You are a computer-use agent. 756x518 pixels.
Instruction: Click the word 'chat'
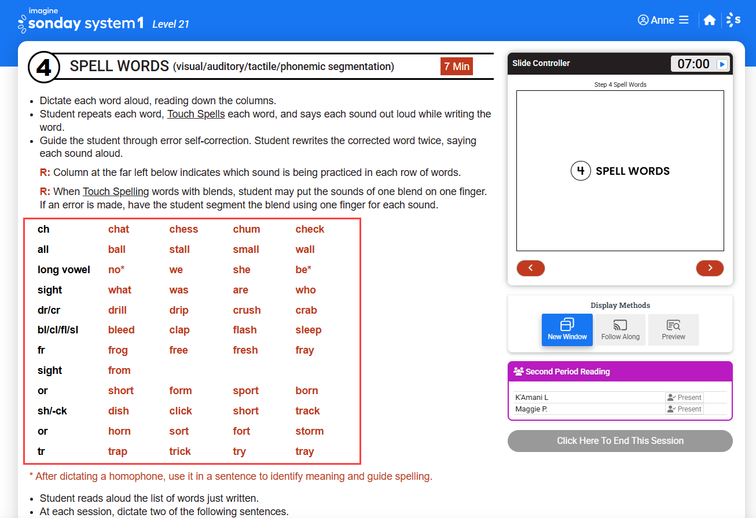(x=119, y=229)
